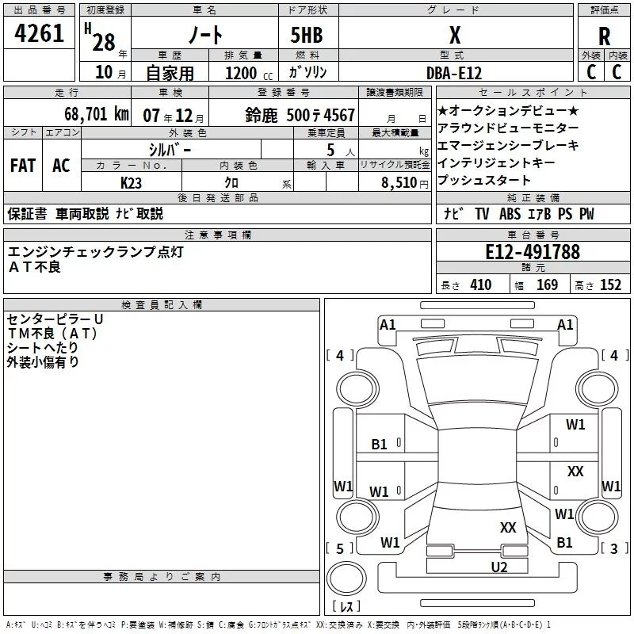Image resolution: width=634 pixels, height=634 pixels.
Task: Click the FAT shift value
Action: coord(23,166)
